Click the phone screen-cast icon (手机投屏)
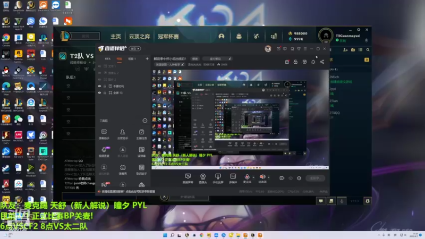The width and height of the screenshot is (425, 239). click(218, 178)
